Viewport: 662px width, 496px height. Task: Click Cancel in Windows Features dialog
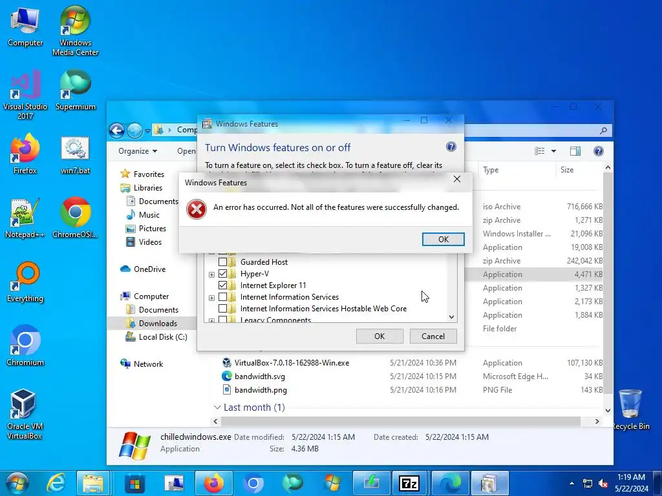(433, 336)
